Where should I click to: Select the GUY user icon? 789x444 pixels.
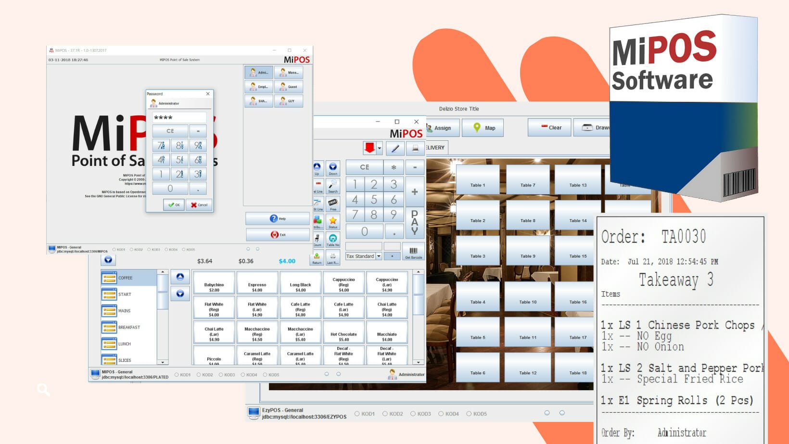tap(289, 101)
